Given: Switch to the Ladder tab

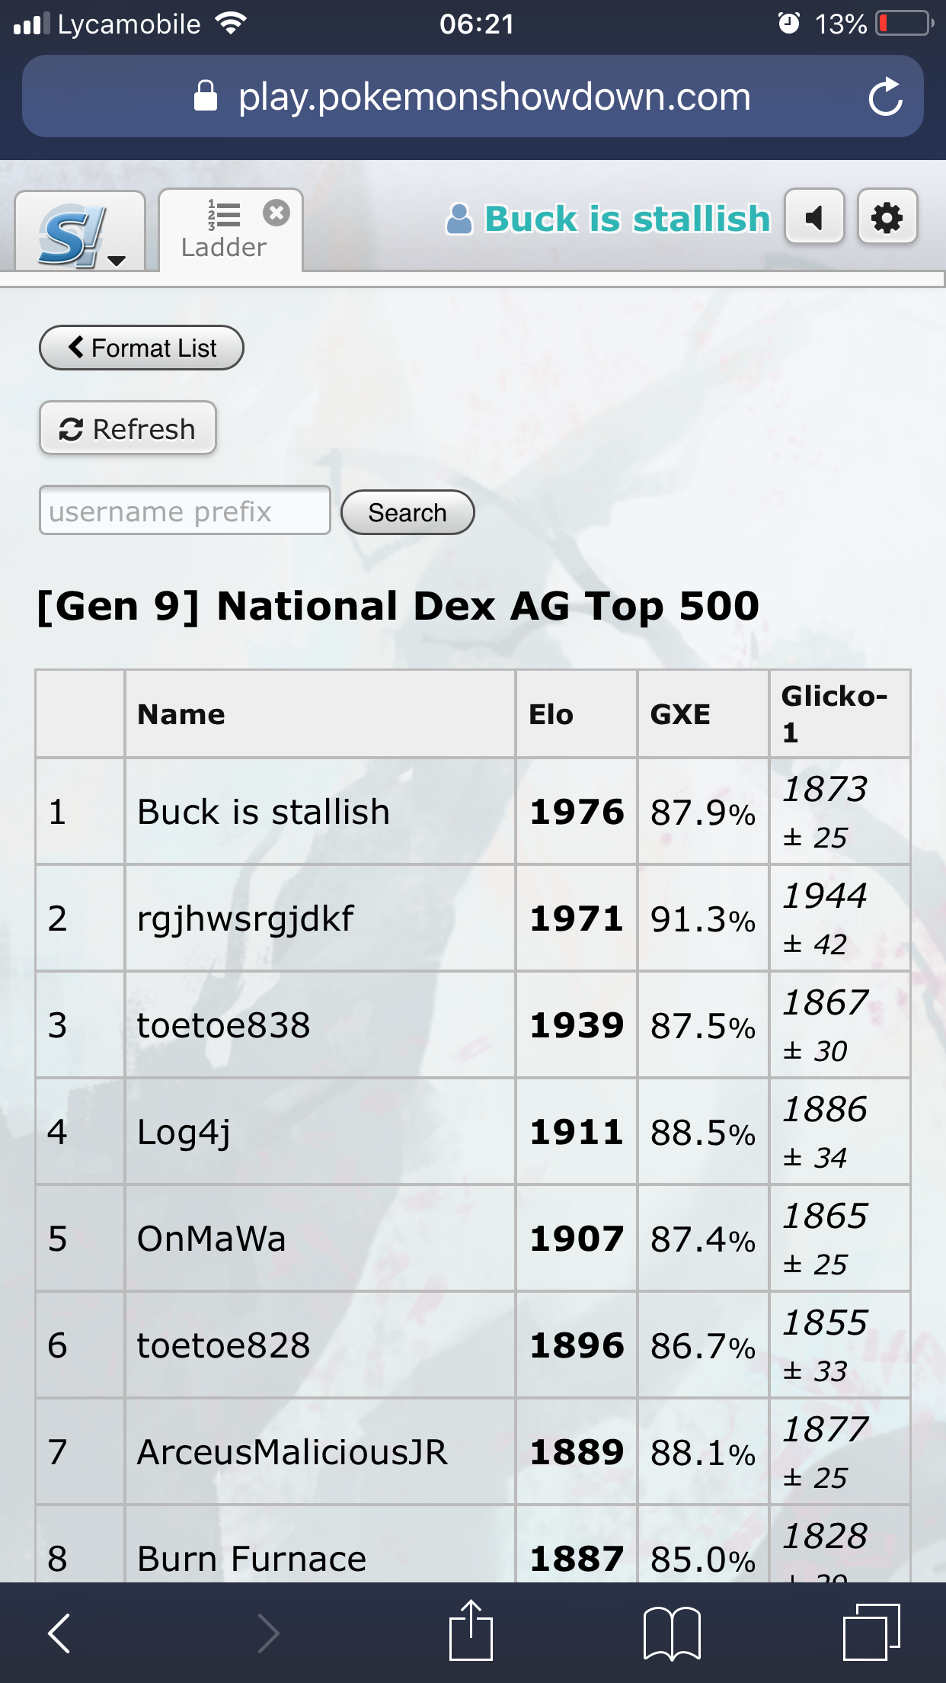Looking at the screenshot, I should 223,232.
